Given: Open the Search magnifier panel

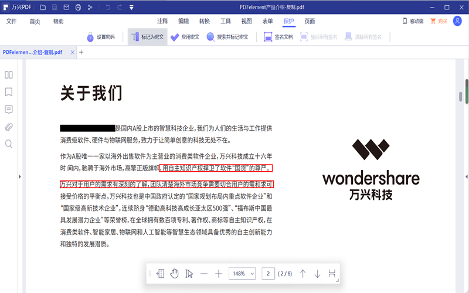Looking at the screenshot, I should [x=9, y=144].
